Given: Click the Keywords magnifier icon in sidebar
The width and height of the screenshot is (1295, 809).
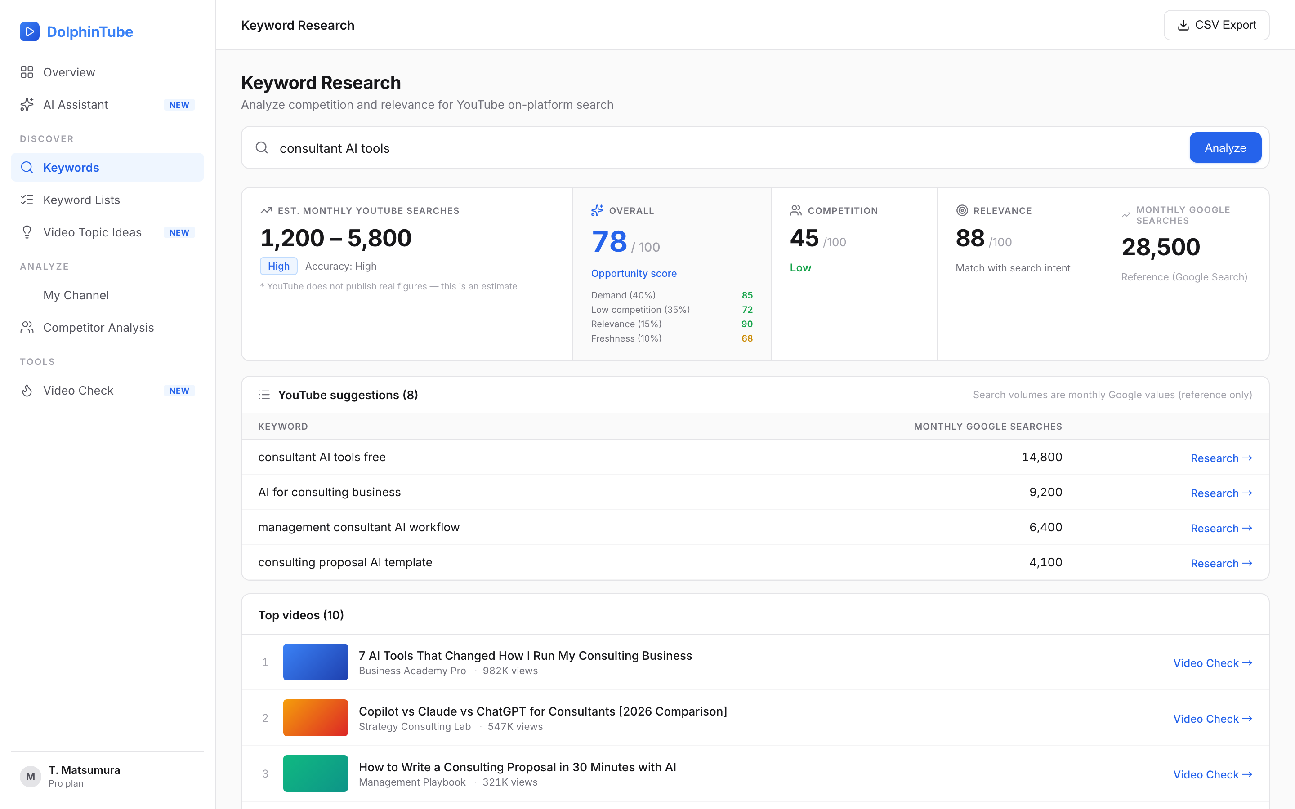Looking at the screenshot, I should (x=27, y=168).
